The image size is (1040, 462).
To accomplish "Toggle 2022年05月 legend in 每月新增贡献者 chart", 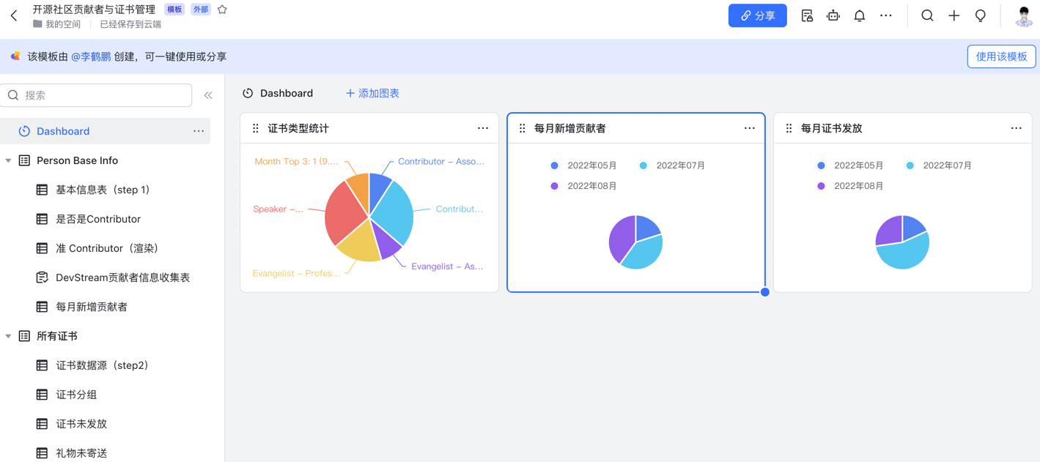I will (583, 165).
